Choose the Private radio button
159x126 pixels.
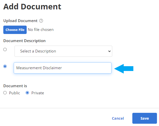coord(27,93)
